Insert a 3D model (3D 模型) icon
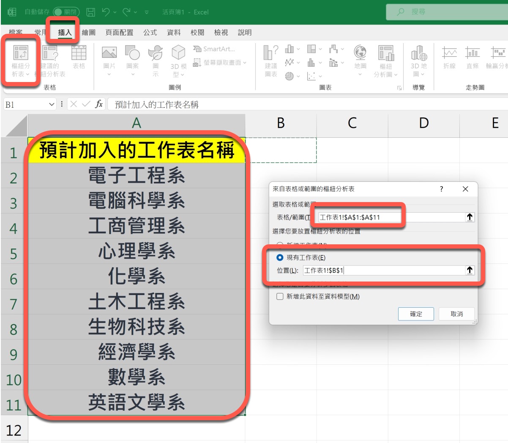The width and height of the screenshot is (508, 443). (178, 54)
